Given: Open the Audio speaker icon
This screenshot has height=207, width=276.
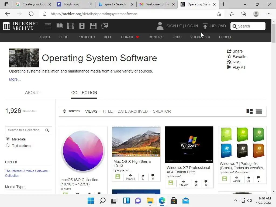Looking at the screenshot, I should coord(82,26).
